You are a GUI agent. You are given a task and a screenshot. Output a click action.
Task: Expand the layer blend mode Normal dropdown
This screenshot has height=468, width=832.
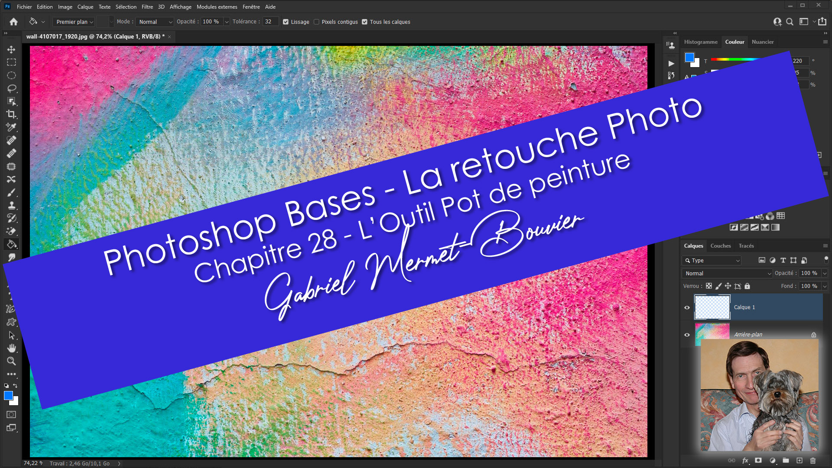tap(728, 273)
